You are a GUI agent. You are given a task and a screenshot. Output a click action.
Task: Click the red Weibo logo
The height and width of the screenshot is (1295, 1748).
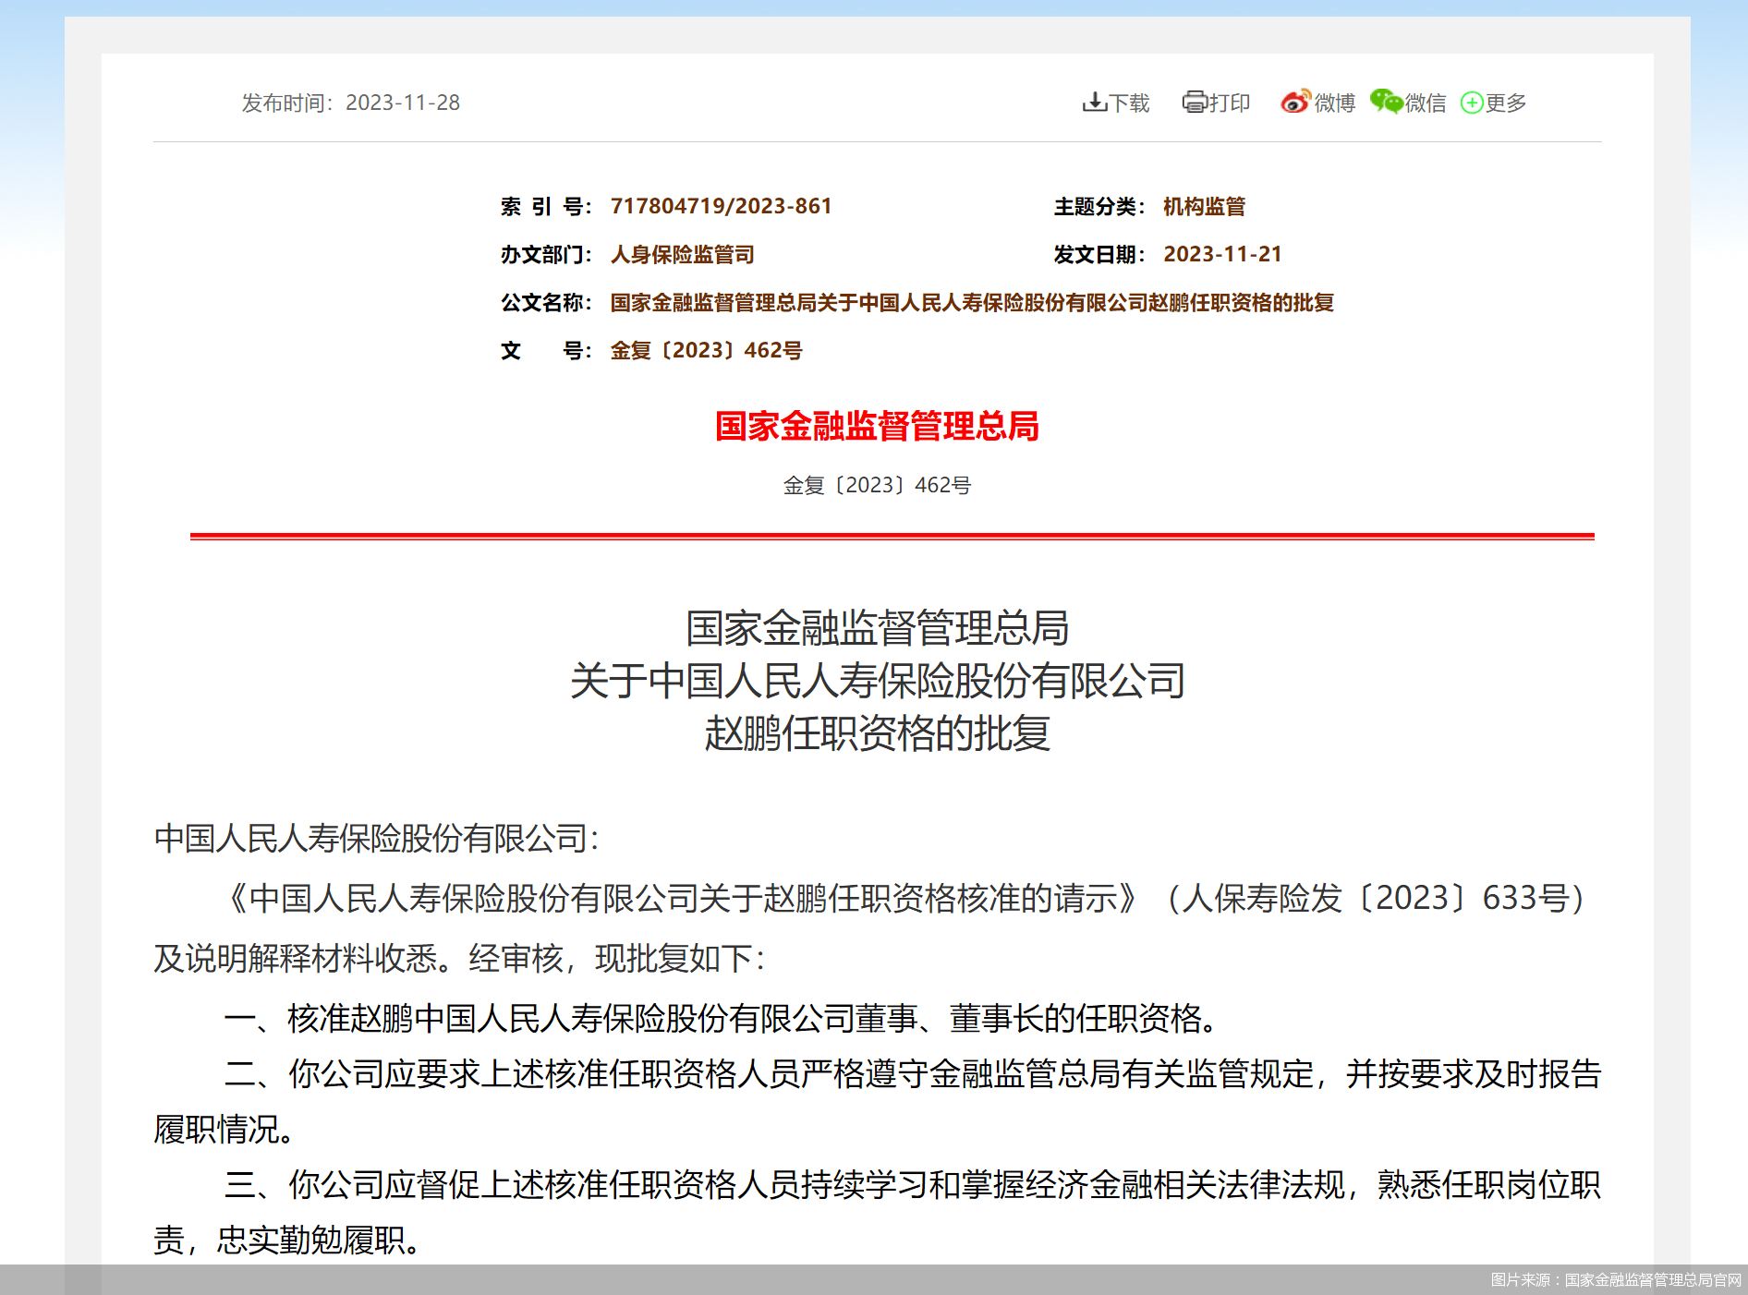1294,103
